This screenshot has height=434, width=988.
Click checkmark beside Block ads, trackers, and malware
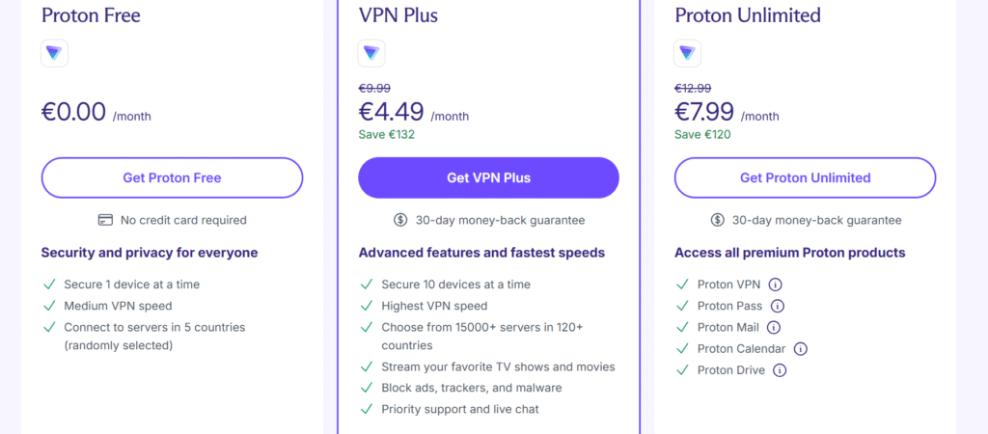pos(366,388)
